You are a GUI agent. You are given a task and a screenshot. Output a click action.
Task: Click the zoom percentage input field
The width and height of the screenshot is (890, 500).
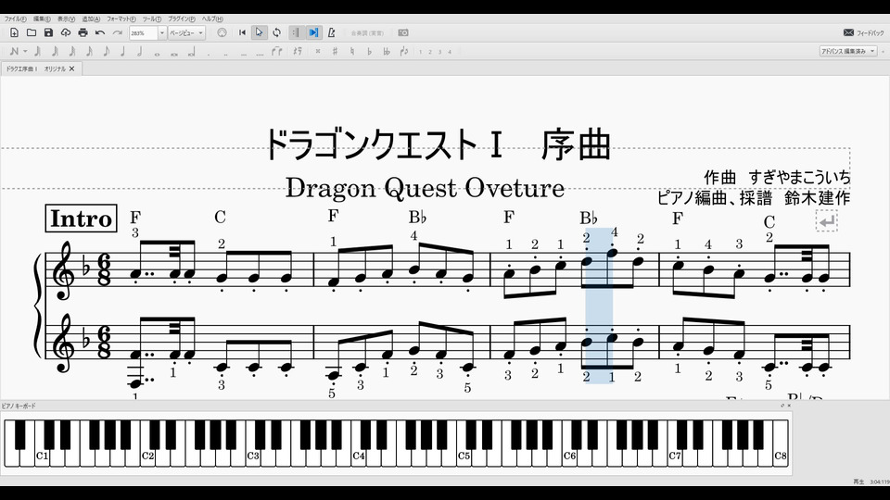143,33
